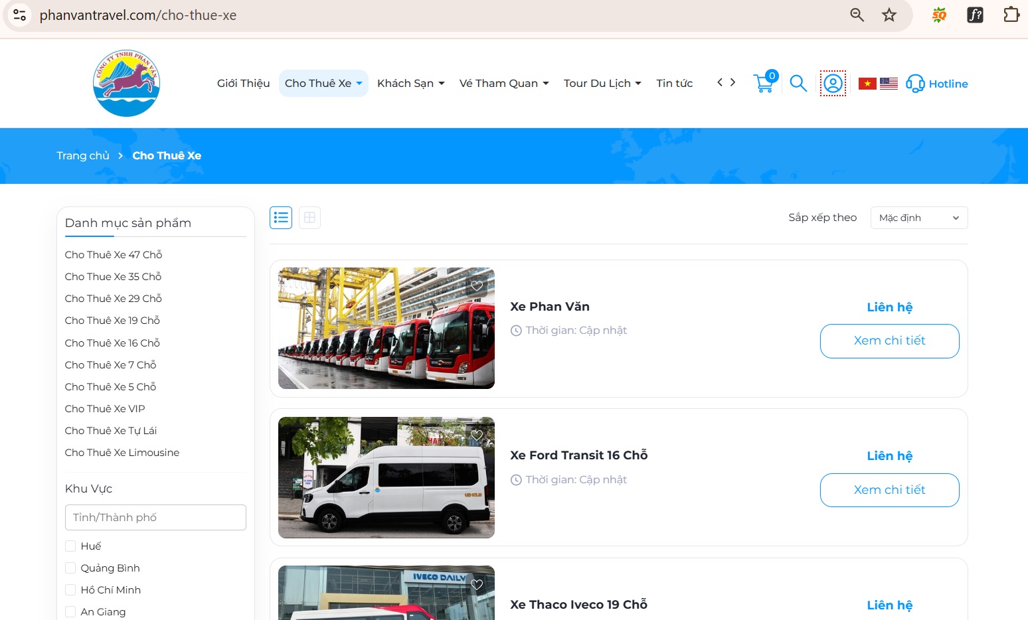Click the search icon
The height and width of the screenshot is (620, 1028).
(798, 83)
